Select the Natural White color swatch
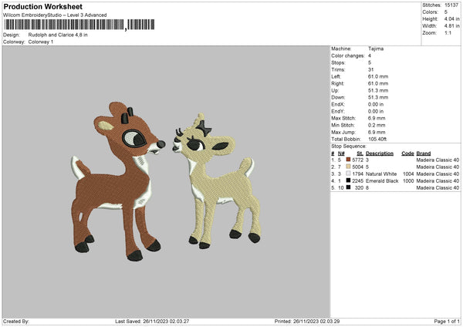 349,174
